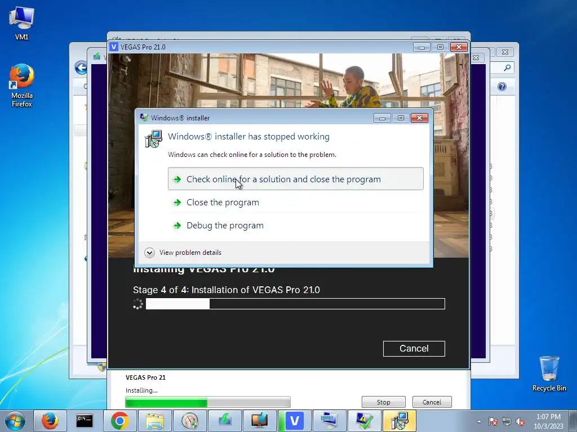577x432 pixels.
Task: Cancel button in bottom VEGAS Pro 21 window
Action: tap(432, 402)
